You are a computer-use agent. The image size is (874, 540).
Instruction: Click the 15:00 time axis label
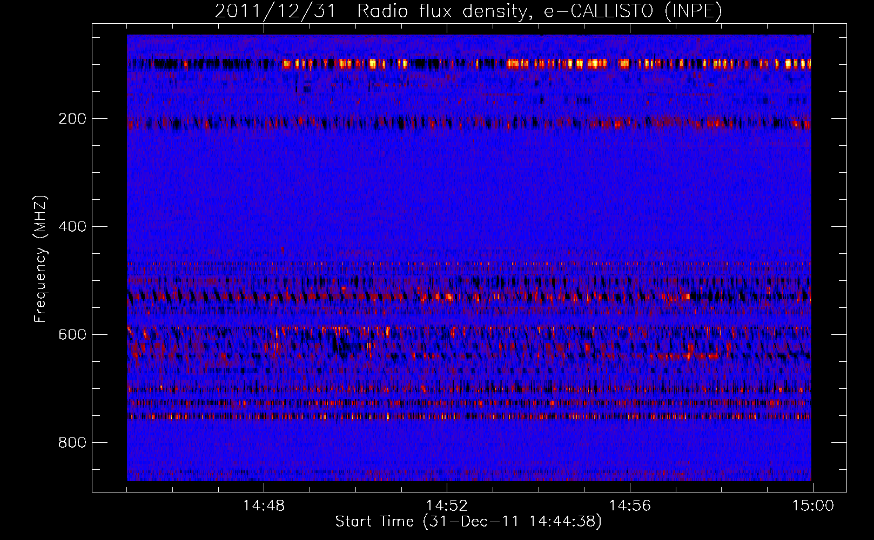813,506
